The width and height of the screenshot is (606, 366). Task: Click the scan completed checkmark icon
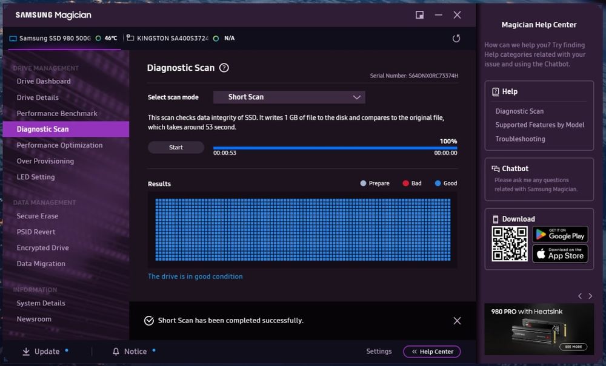coord(149,321)
